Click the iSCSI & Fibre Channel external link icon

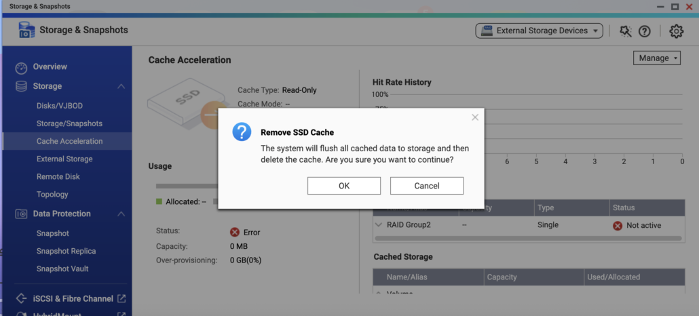coord(121,298)
